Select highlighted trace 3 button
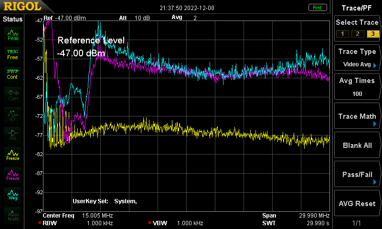The image size is (382, 229). pos(373,34)
